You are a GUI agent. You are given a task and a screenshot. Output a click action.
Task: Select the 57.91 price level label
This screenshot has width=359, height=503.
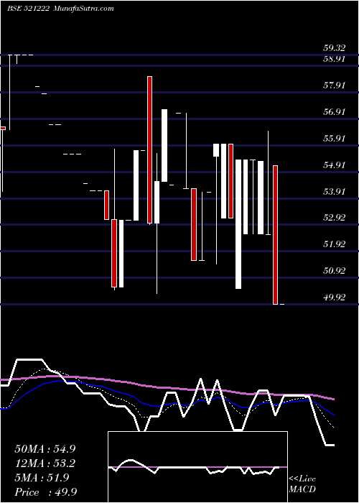tap(335, 86)
